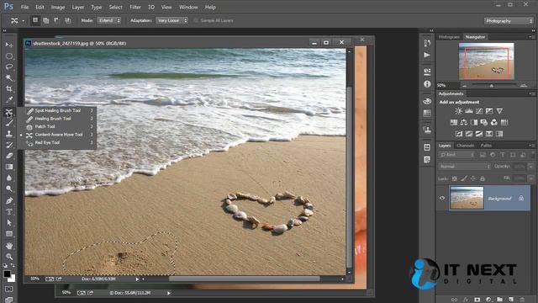This screenshot has height=303, width=538.
Task: Switch to the Paths tab
Action: pos(486,146)
